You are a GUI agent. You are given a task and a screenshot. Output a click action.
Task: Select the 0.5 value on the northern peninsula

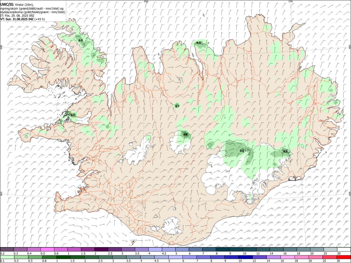tap(199, 43)
